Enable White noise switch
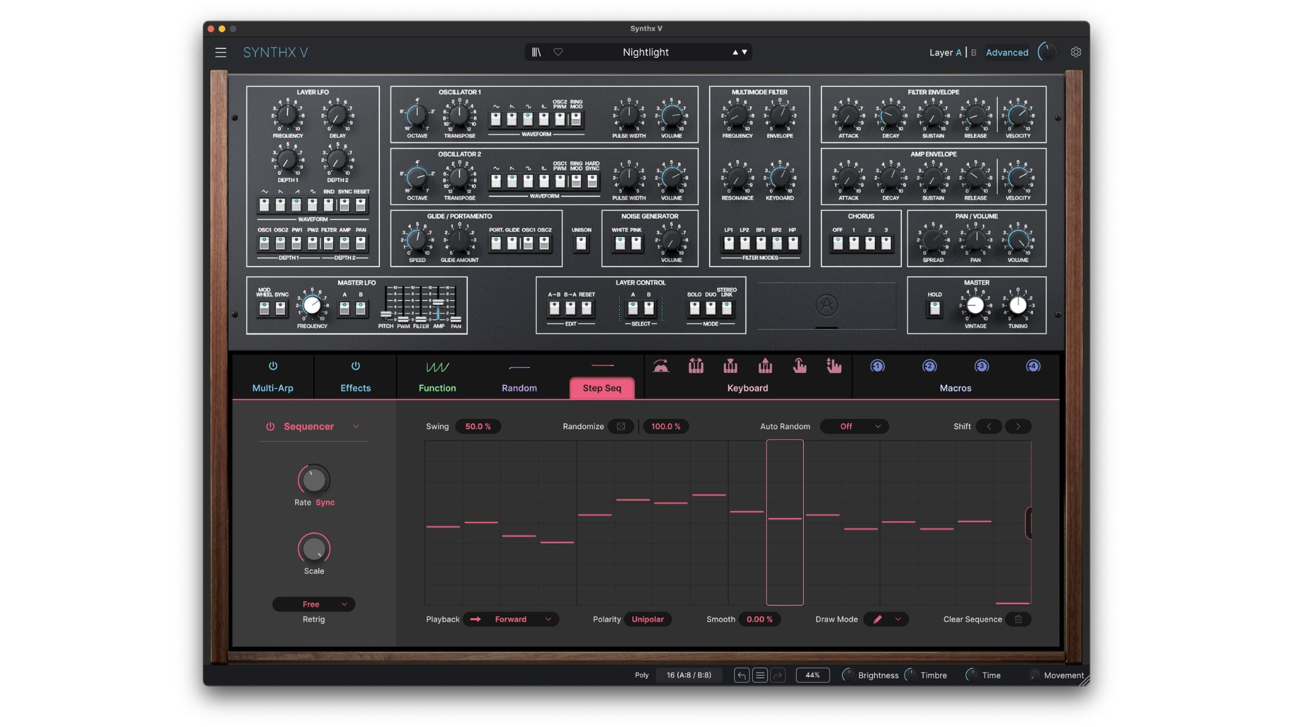Screen dimensions: 1293x727 (620, 243)
